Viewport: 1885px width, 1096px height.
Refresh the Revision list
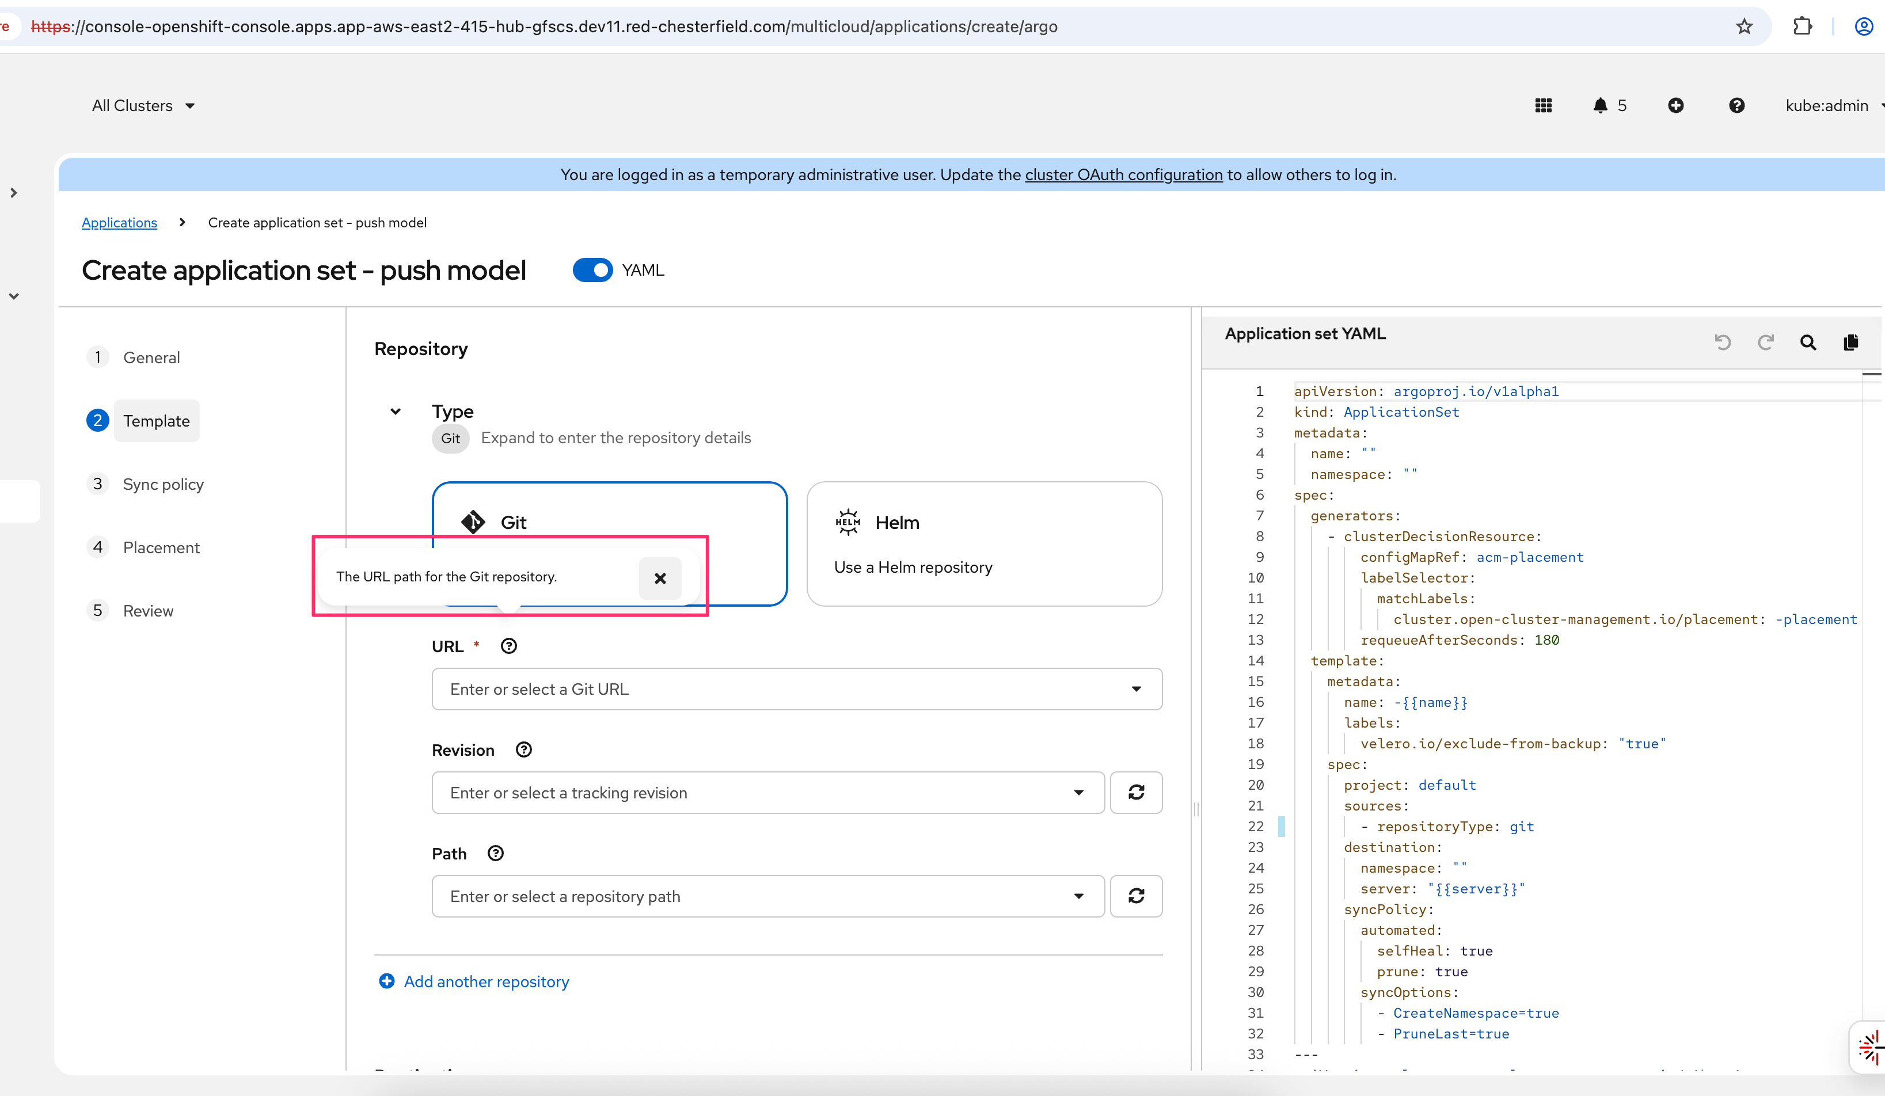tap(1135, 793)
